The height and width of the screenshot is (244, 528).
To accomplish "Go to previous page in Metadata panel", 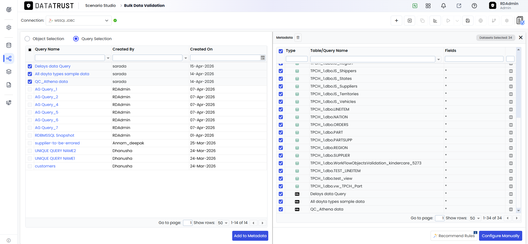I will click(508, 218).
